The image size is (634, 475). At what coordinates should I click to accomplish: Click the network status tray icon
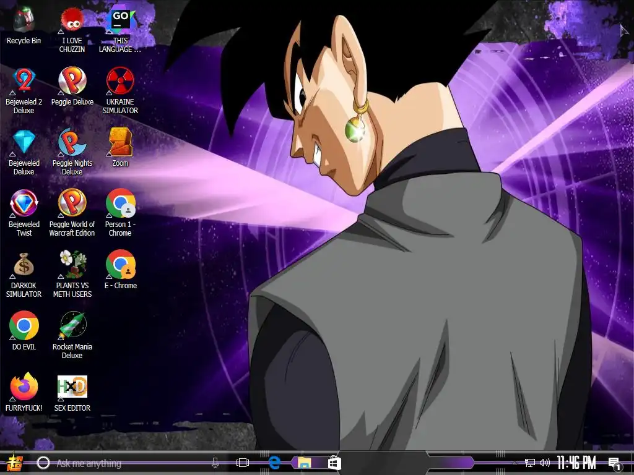[x=530, y=463]
